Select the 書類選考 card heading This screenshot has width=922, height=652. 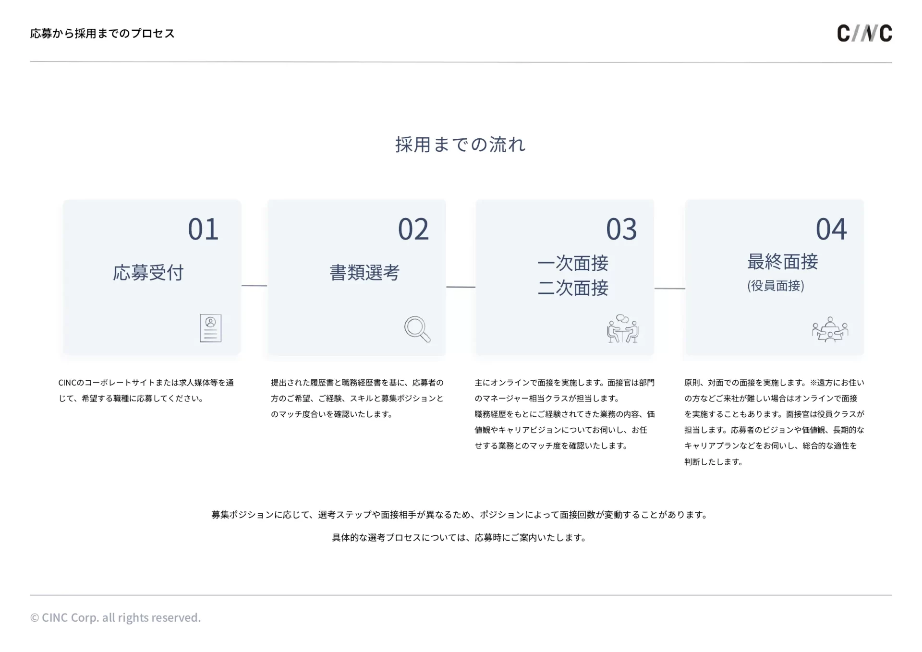pyautogui.click(x=367, y=273)
